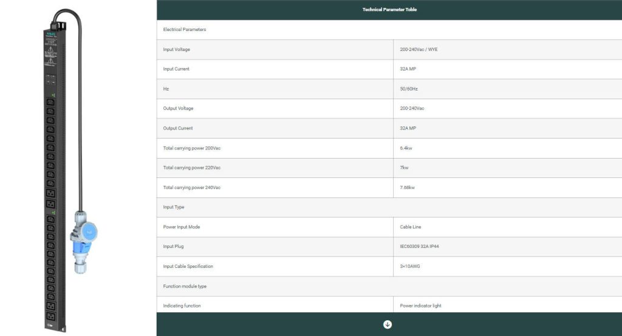Click the down arrow circle icon
Image resolution: width=622 pixels, height=336 pixels.
click(x=388, y=324)
